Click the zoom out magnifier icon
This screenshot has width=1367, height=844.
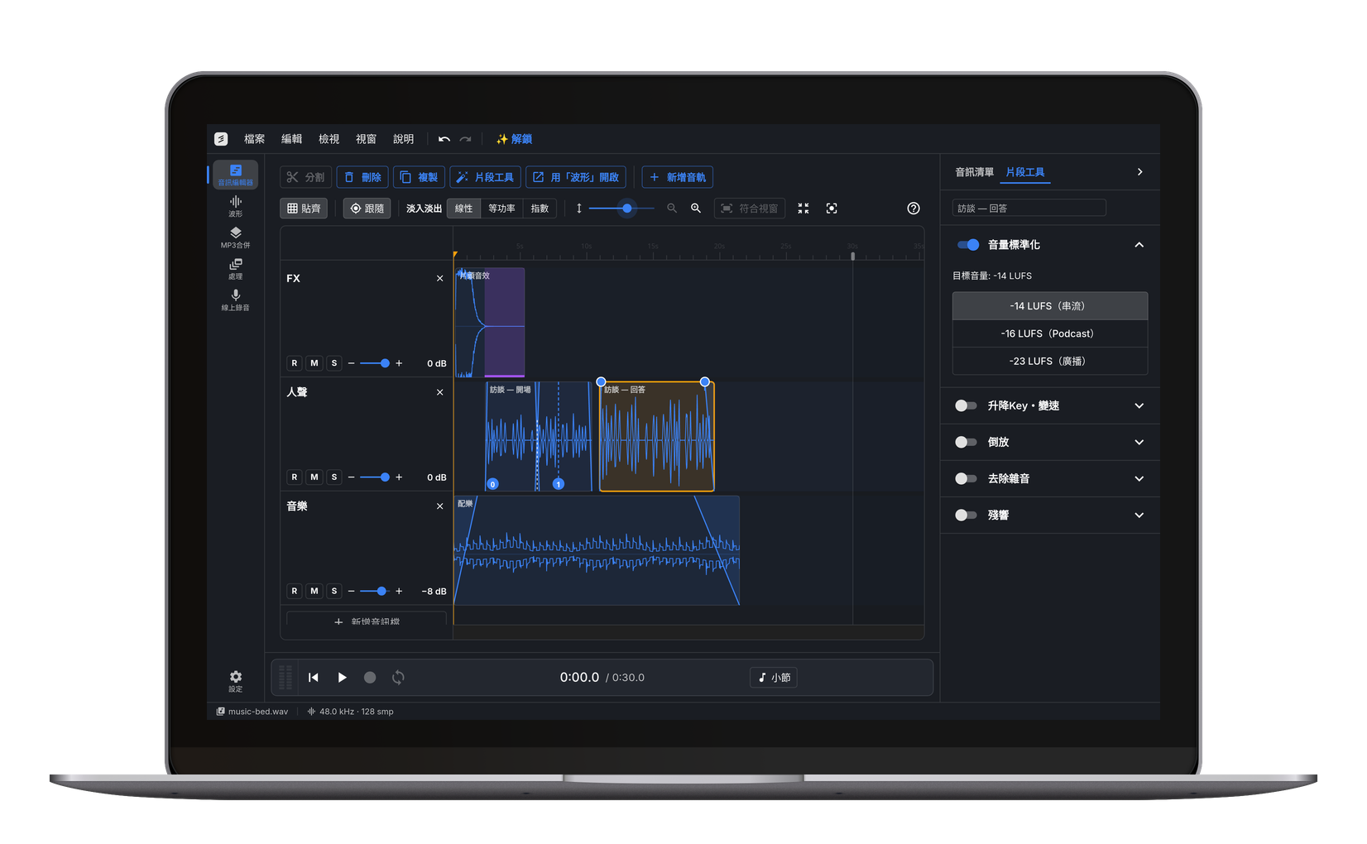click(x=672, y=209)
